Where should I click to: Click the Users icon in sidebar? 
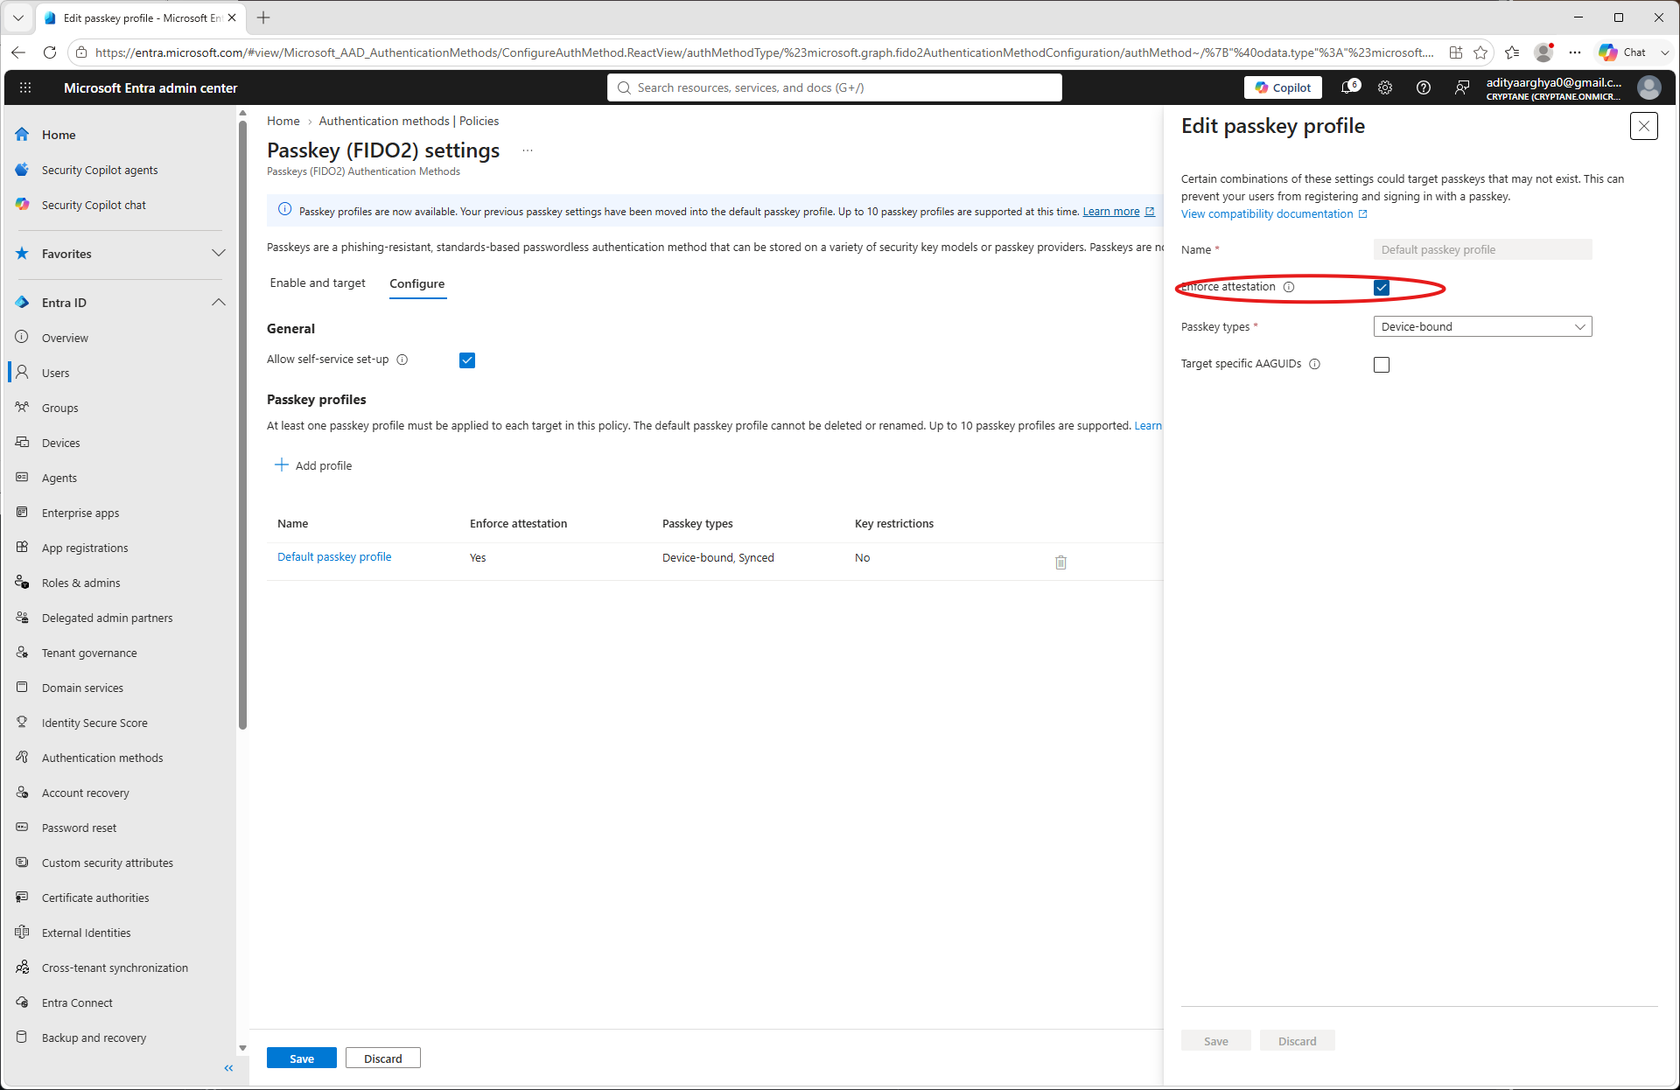[23, 372]
